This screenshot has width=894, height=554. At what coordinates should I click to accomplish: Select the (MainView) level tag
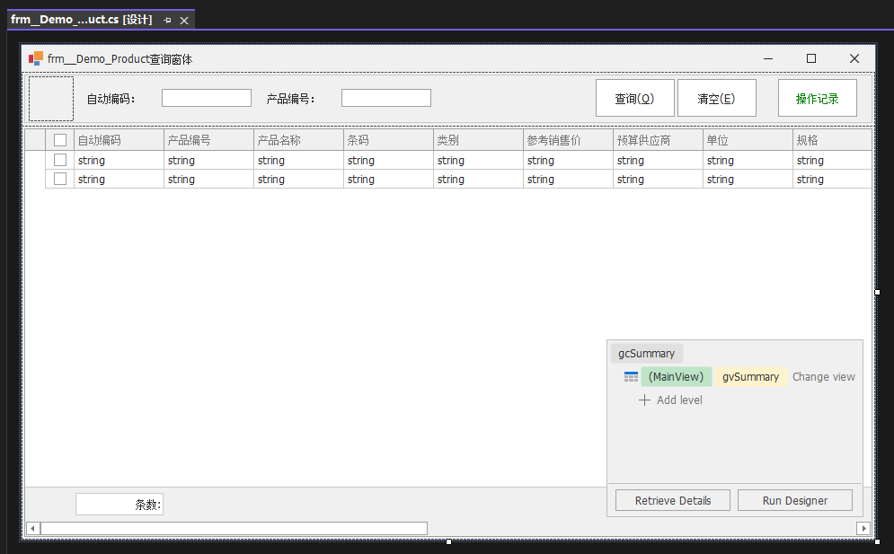pyautogui.click(x=677, y=377)
